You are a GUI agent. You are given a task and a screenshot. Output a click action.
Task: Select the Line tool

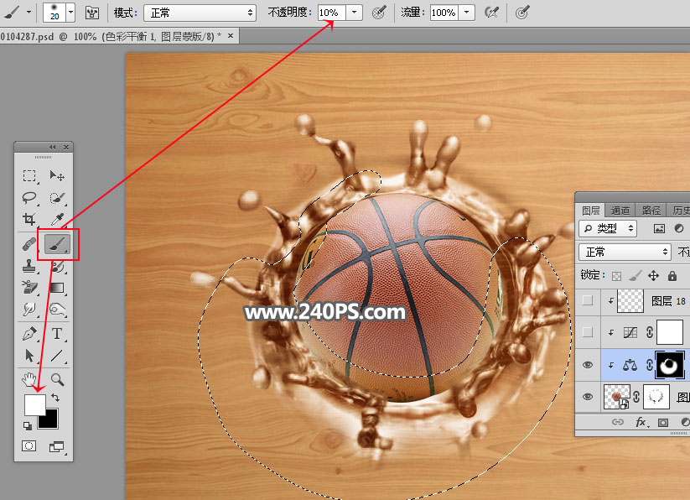[57, 355]
